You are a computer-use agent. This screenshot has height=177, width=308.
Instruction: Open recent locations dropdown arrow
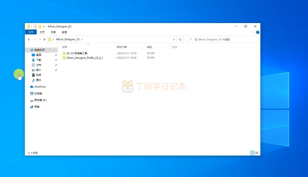[40, 40]
